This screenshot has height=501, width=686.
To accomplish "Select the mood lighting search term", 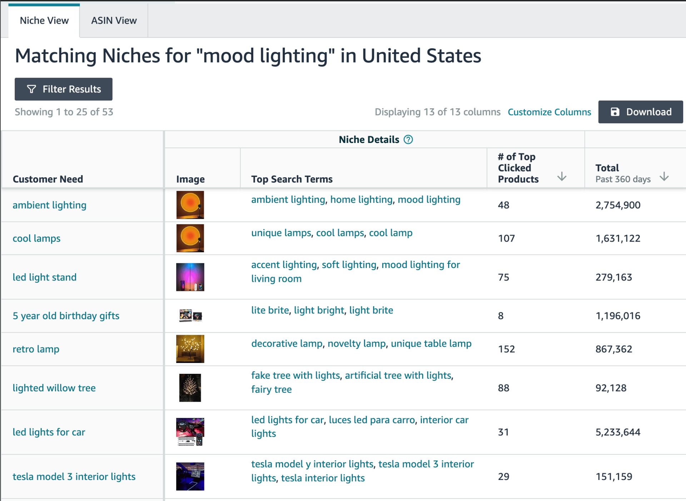I will 429,199.
